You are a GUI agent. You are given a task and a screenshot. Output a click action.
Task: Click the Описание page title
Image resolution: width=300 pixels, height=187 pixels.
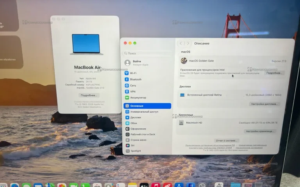tap(202, 43)
